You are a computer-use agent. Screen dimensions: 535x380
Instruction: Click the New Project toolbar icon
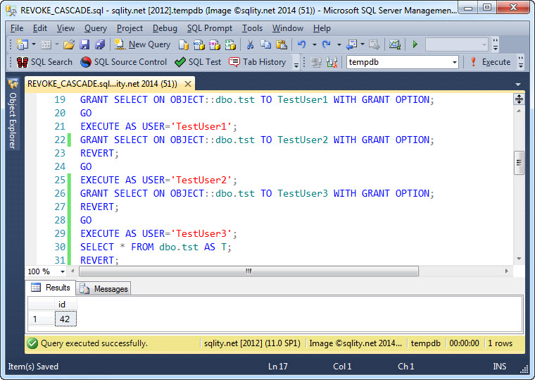(x=23, y=44)
